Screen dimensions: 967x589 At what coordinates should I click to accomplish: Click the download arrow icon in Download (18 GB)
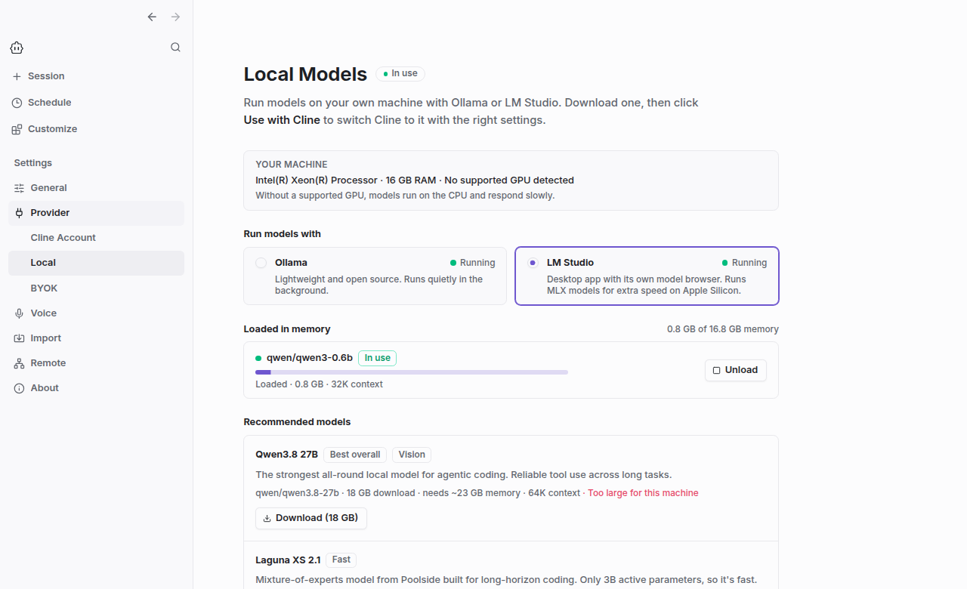pos(267,518)
